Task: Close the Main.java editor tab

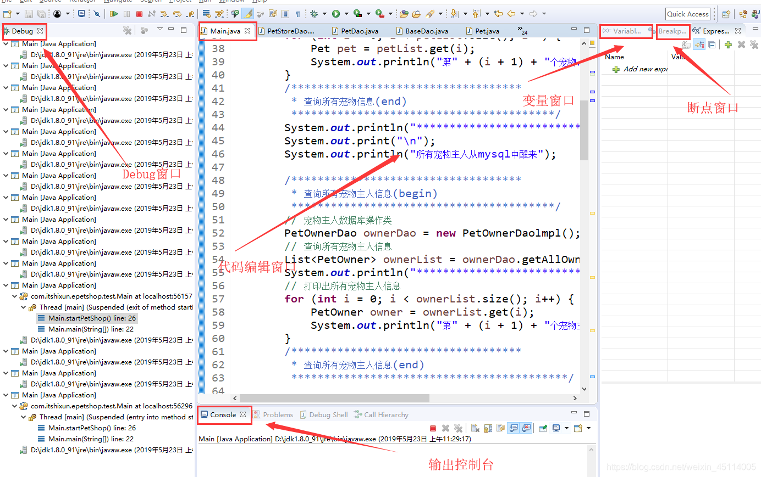Action: (247, 31)
